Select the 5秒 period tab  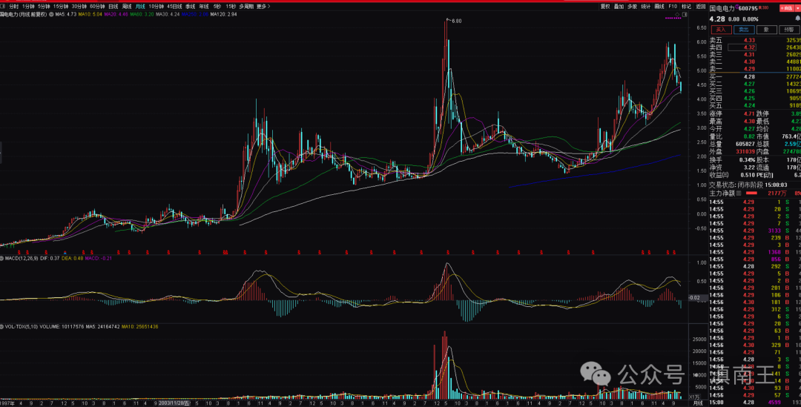pos(217,7)
